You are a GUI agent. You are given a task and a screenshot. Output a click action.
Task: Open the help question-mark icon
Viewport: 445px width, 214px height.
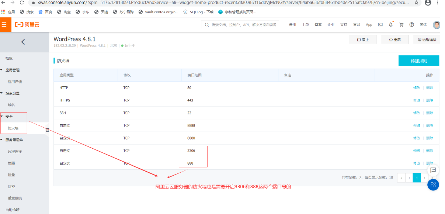pyautogui.click(x=411, y=25)
